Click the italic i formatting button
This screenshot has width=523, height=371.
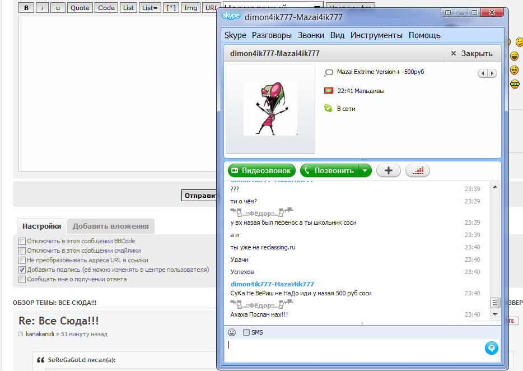click(x=42, y=8)
